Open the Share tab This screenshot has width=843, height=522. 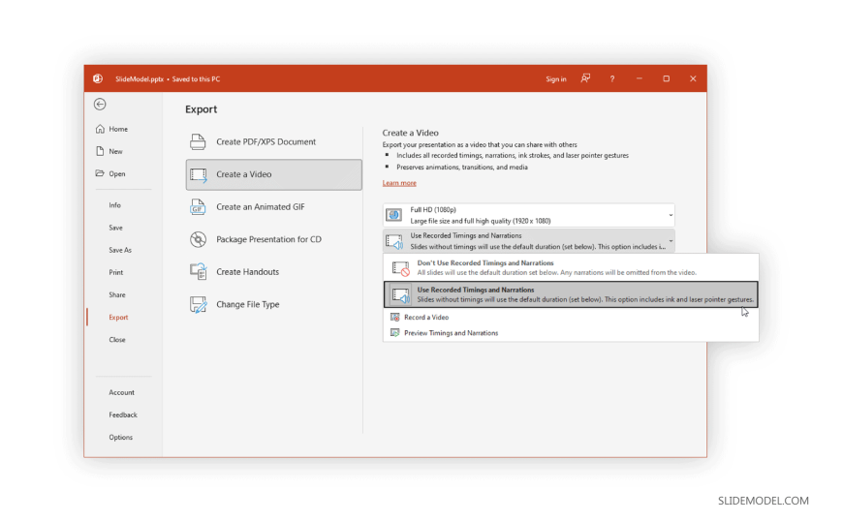[x=116, y=295]
